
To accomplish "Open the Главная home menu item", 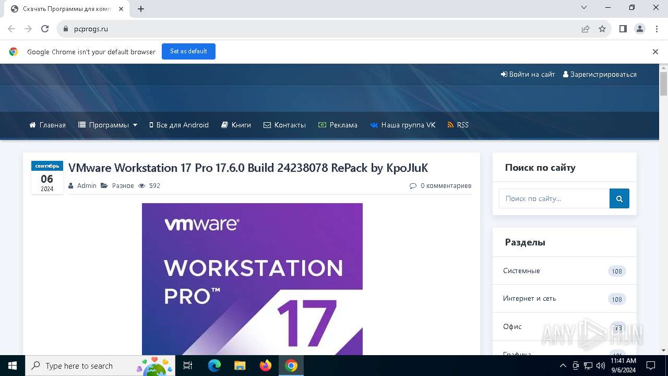I will (x=47, y=125).
